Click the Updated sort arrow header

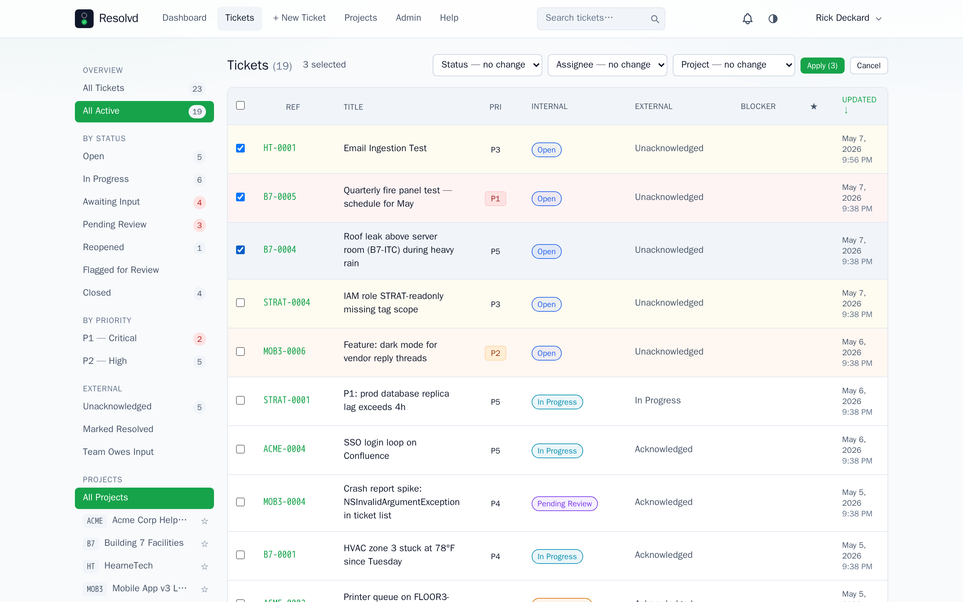coord(859,105)
